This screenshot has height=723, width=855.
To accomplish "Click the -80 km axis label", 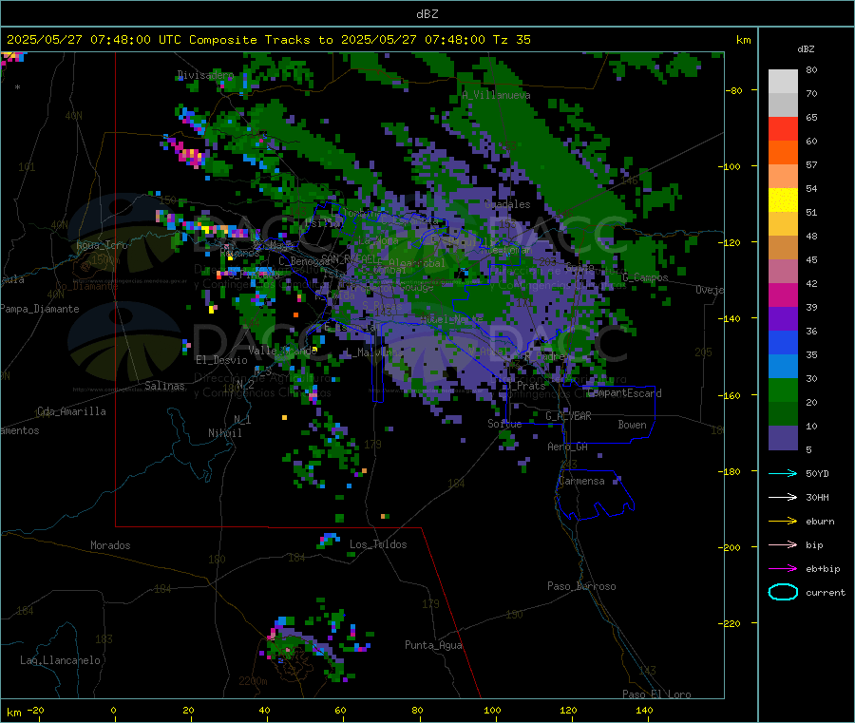I will [734, 90].
